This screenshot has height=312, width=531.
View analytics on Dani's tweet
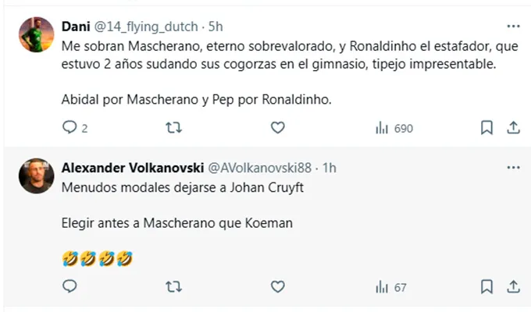[x=383, y=127]
